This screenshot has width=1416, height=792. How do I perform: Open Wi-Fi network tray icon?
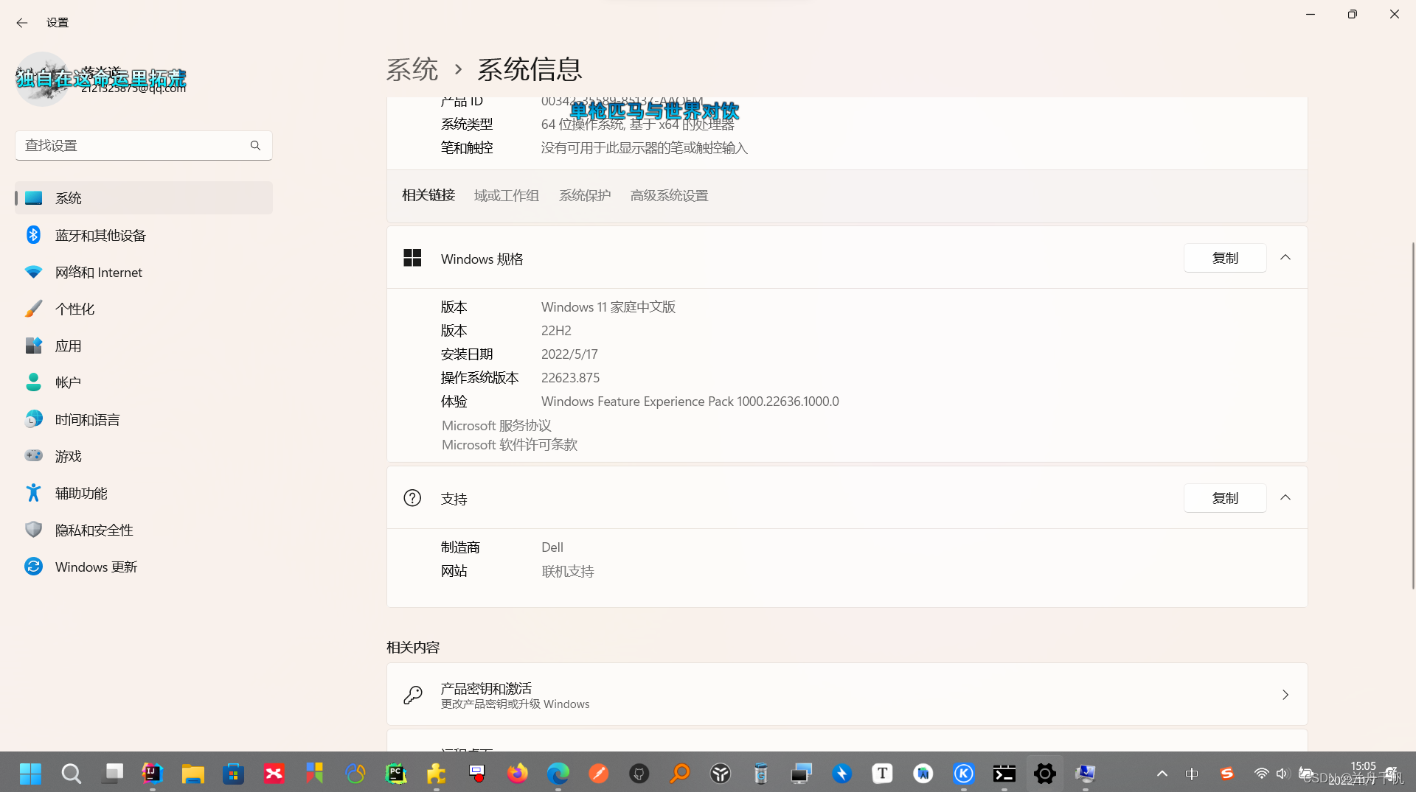coord(1262,774)
